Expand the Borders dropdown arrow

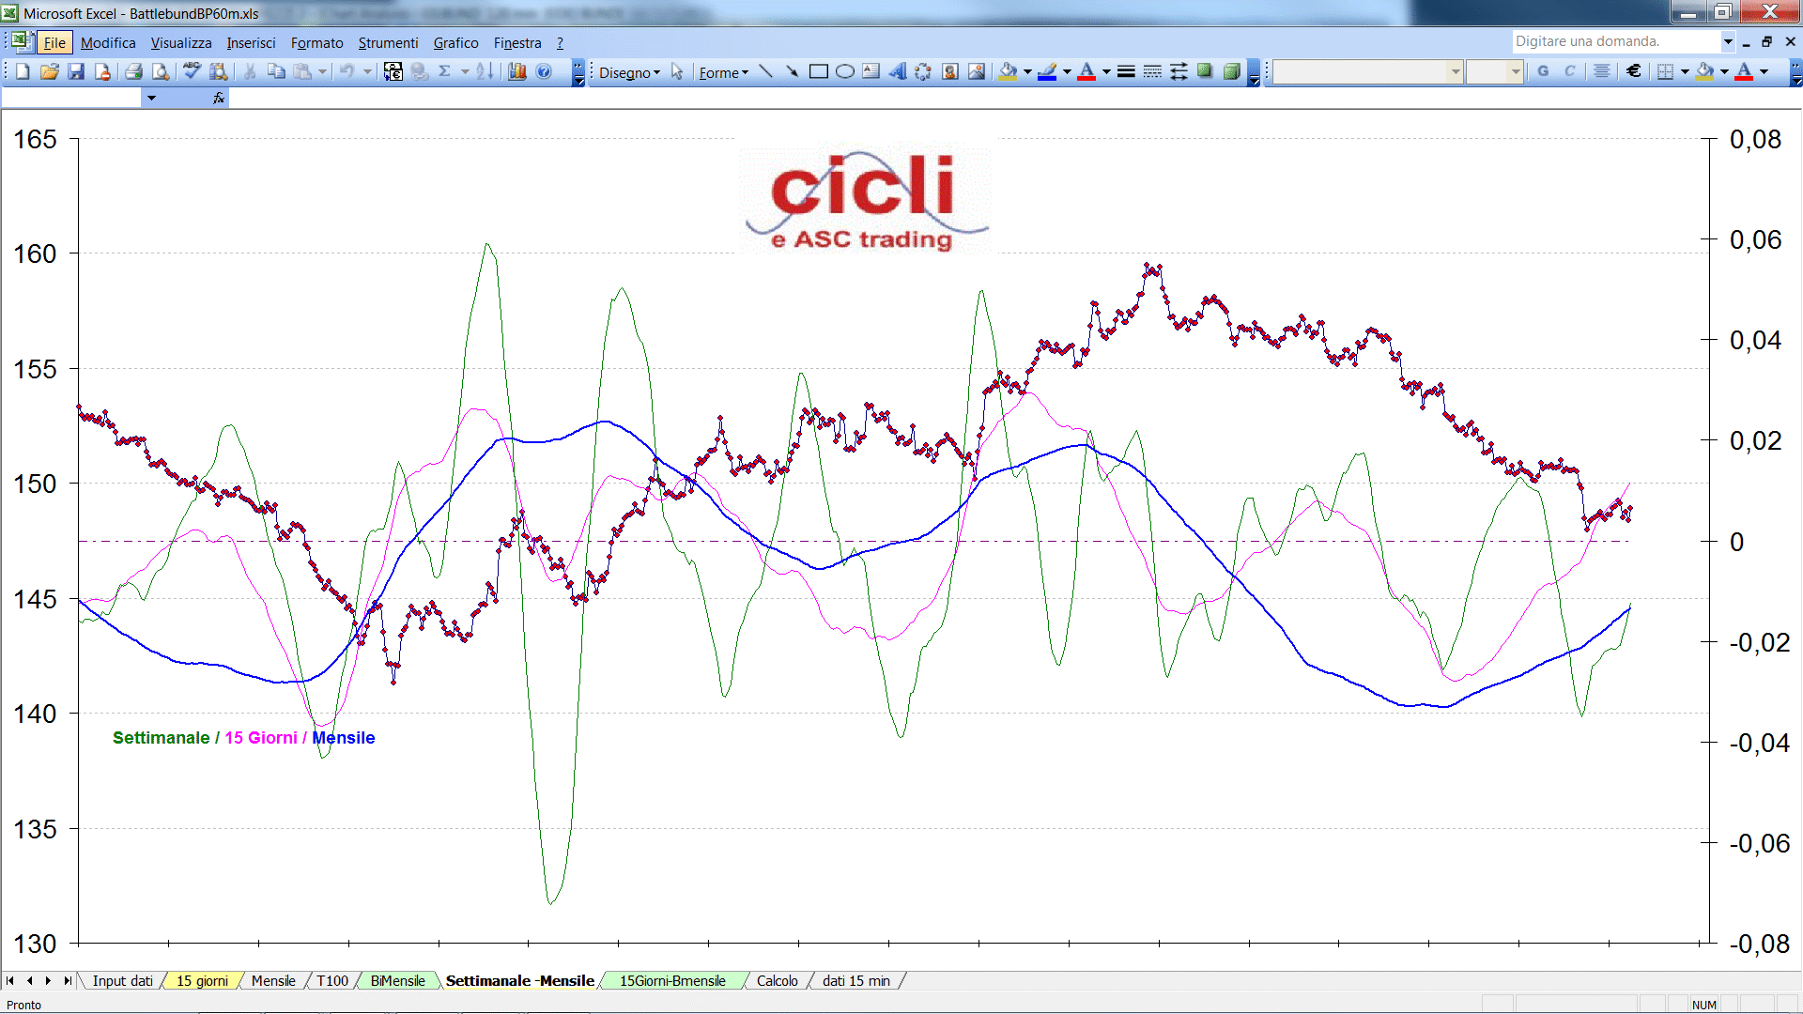pyautogui.click(x=1685, y=71)
